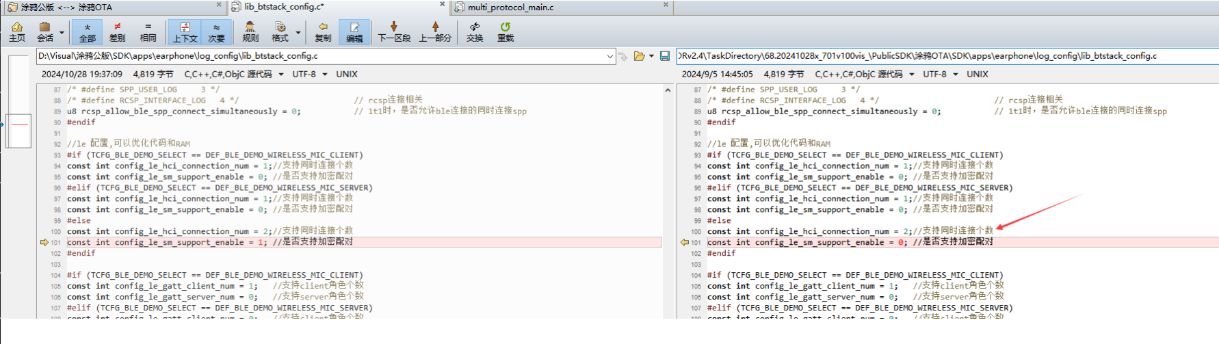Toggle 编辑 edit mode

(x=354, y=32)
